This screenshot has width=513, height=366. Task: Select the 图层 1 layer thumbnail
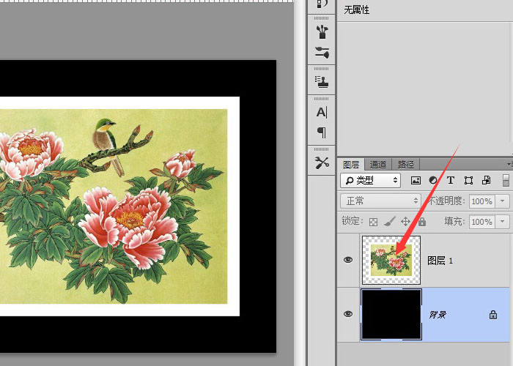391,260
